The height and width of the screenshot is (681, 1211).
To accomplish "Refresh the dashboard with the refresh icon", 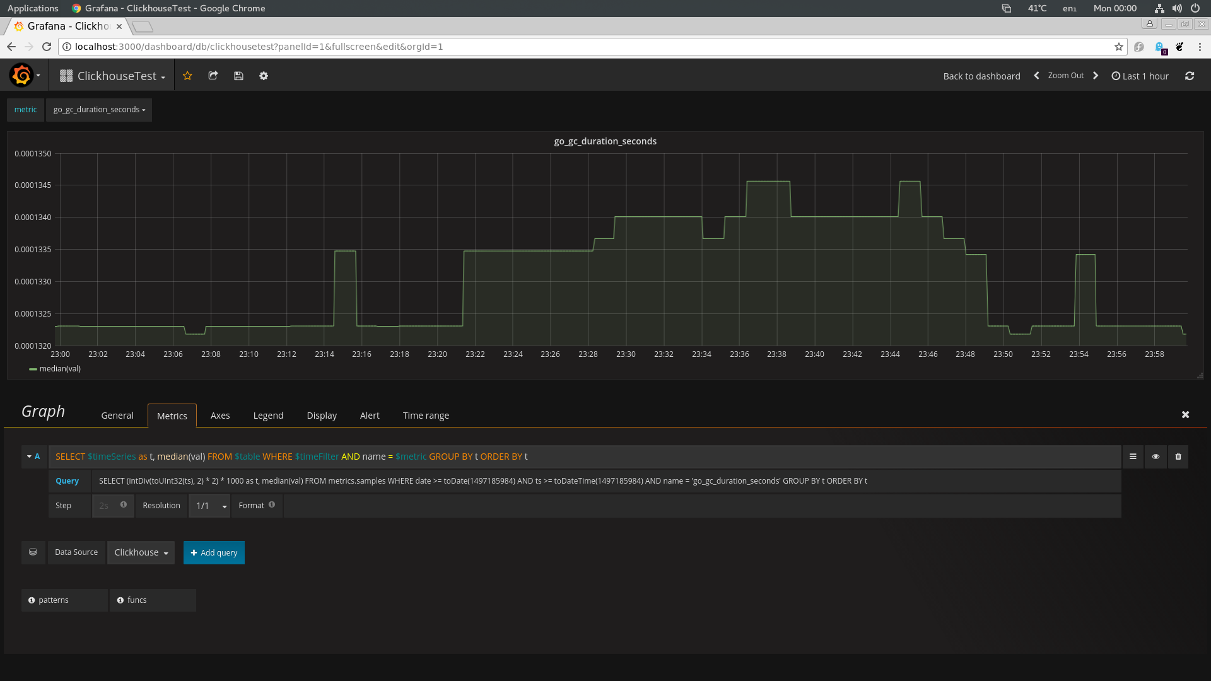I will pyautogui.click(x=1190, y=76).
